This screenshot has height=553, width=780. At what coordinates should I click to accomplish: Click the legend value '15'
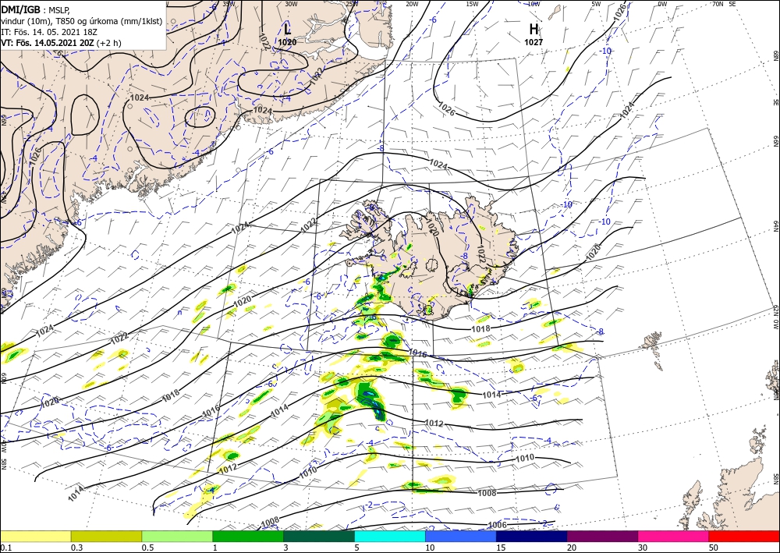coord(501,548)
